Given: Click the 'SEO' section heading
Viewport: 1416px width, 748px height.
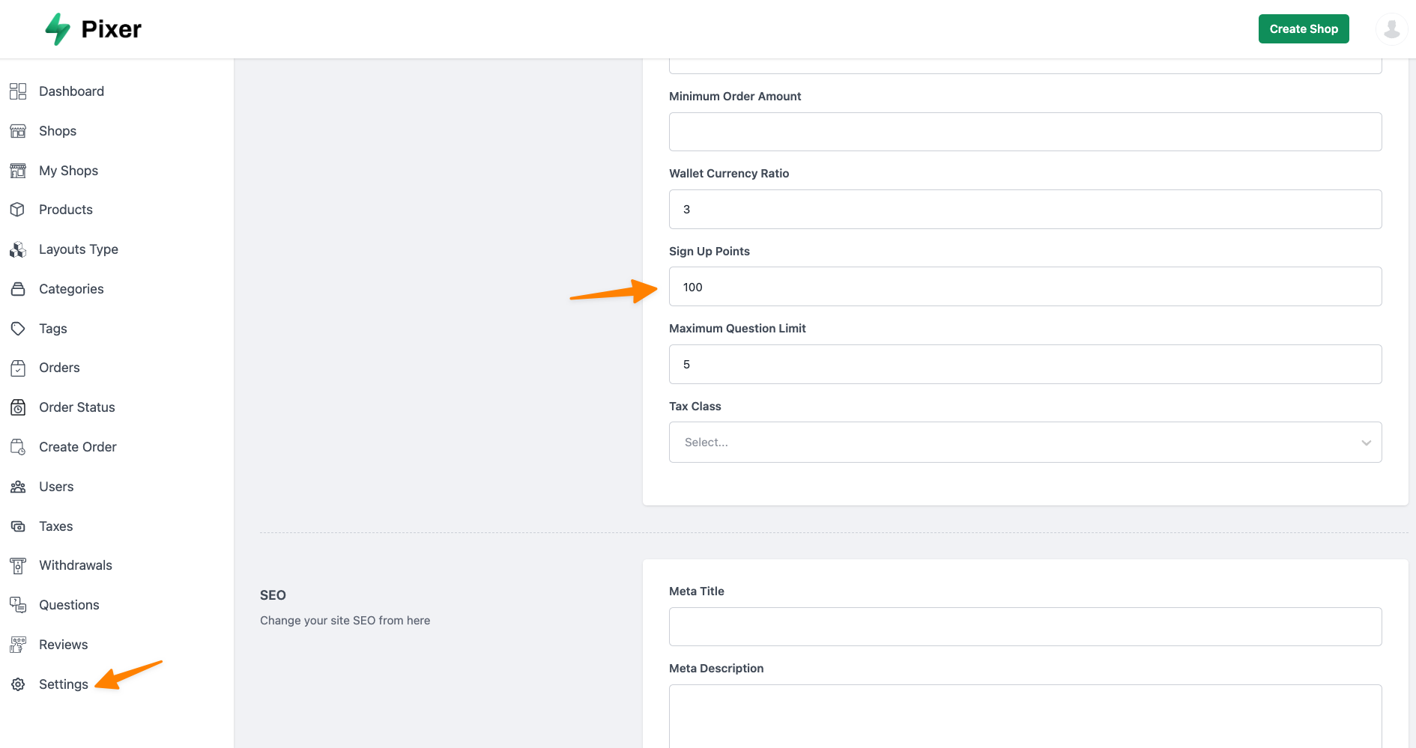Looking at the screenshot, I should pos(273,595).
